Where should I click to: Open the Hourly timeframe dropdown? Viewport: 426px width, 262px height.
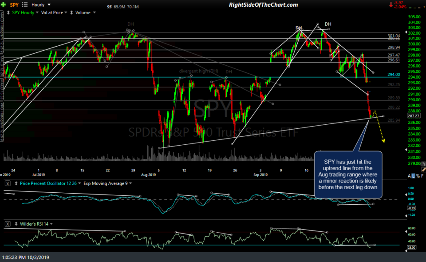[x=50, y=5]
